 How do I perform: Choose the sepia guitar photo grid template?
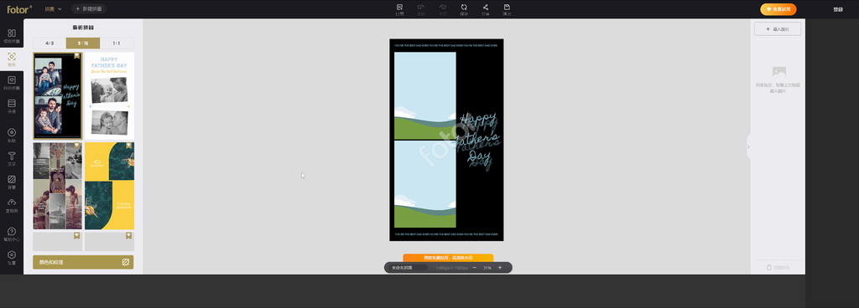(x=58, y=186)
